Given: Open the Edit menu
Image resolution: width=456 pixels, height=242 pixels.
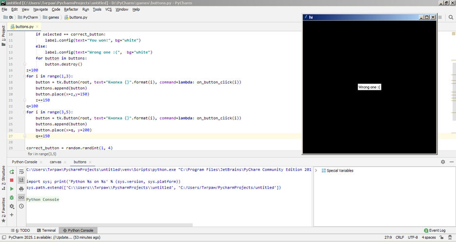Looking at the screenshot, I should [x=14, y=9].
